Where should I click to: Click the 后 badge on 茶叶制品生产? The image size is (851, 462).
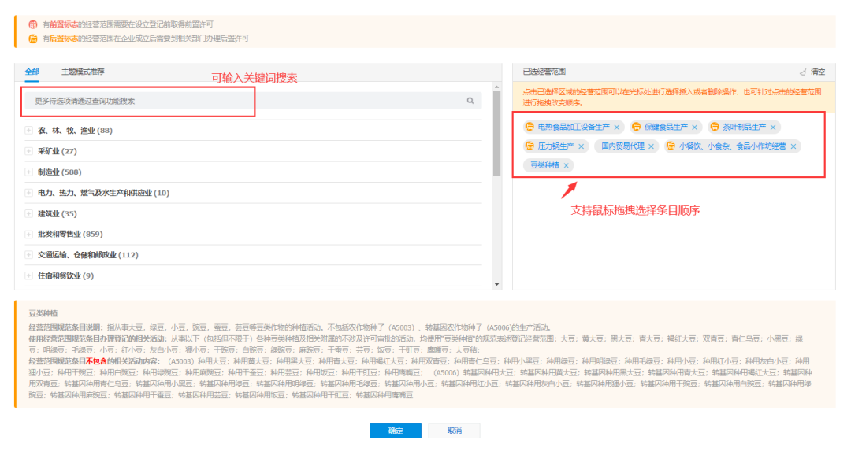tap(715, 127)
